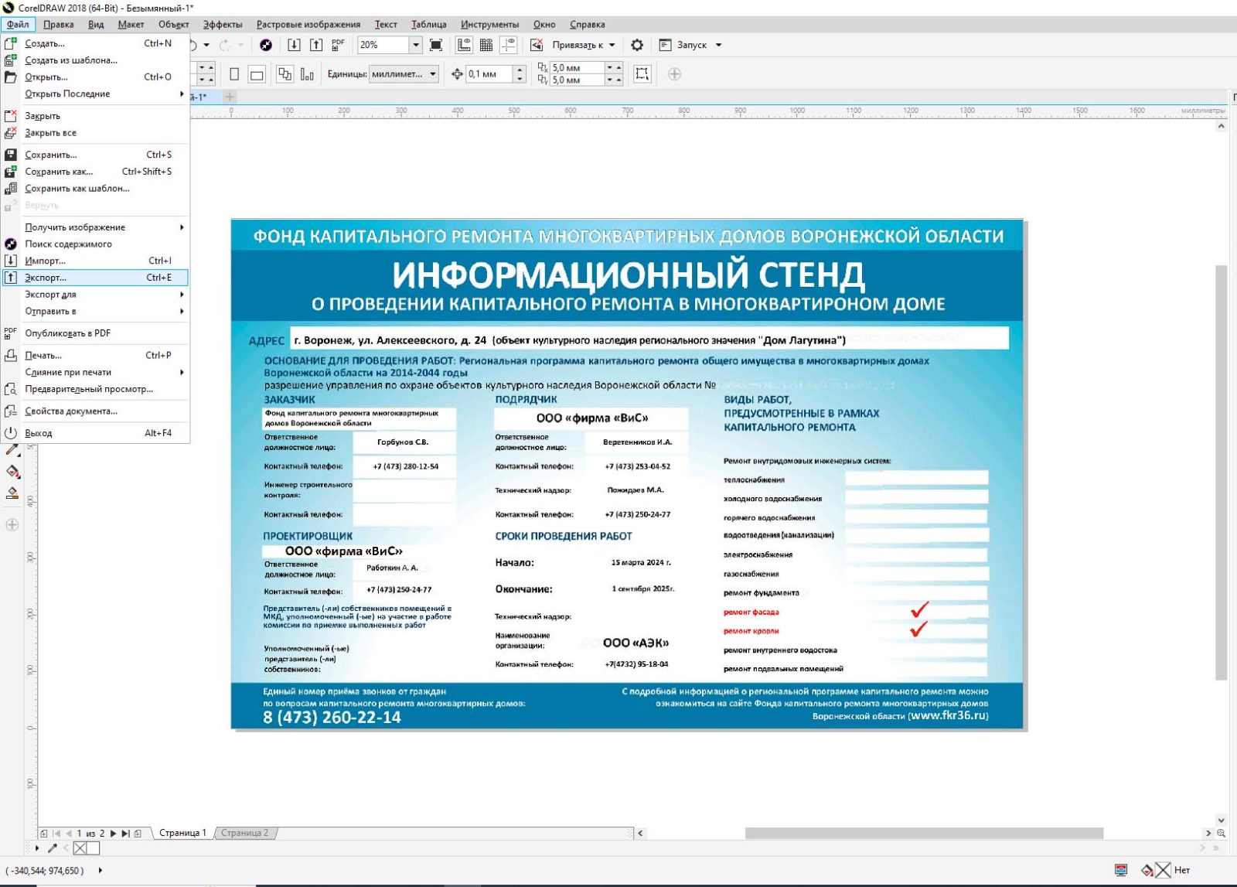Image resolution: width=1237 pixels, height=887 pixels.
Task: Click the toolbox quick customize plus
Action: (12, 525)
